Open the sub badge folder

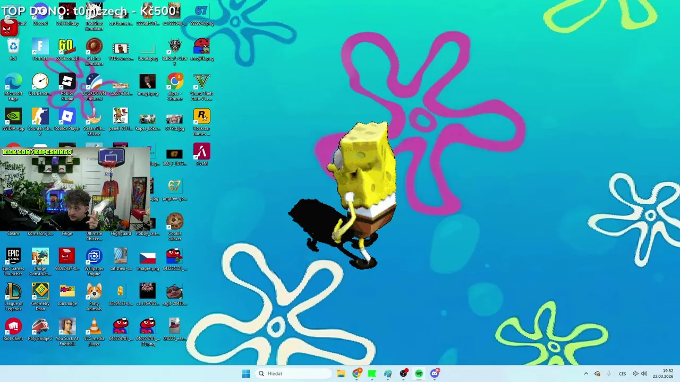click(x=67, y=294)
